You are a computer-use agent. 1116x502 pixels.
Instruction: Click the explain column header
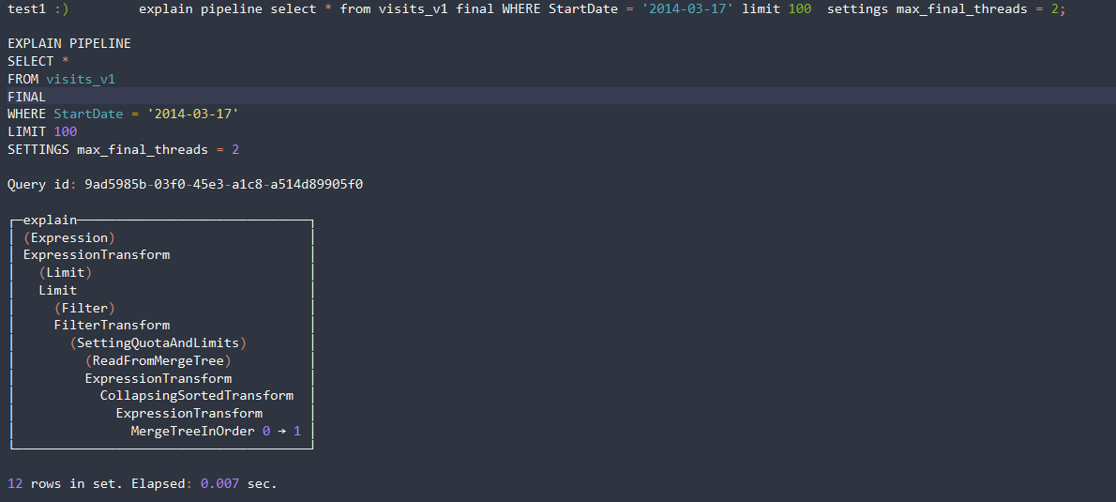(x=50, y=221)
